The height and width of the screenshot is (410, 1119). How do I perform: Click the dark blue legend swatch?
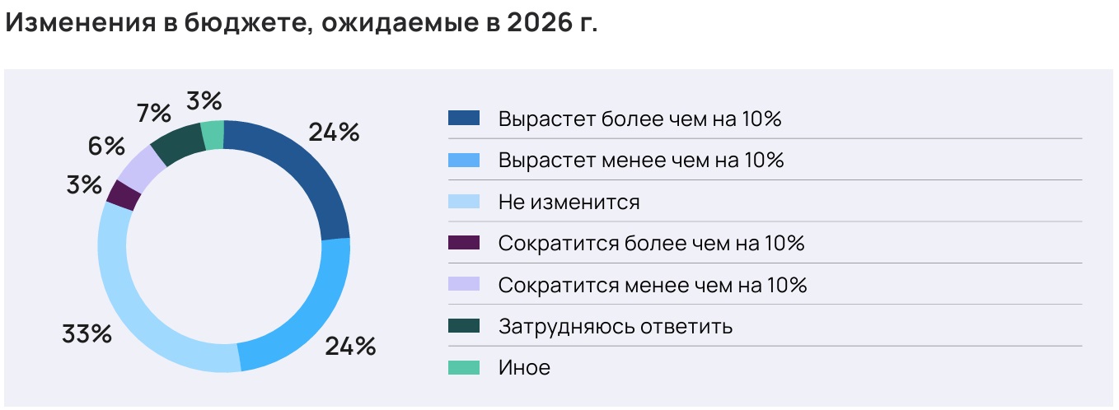pos(464,119)
